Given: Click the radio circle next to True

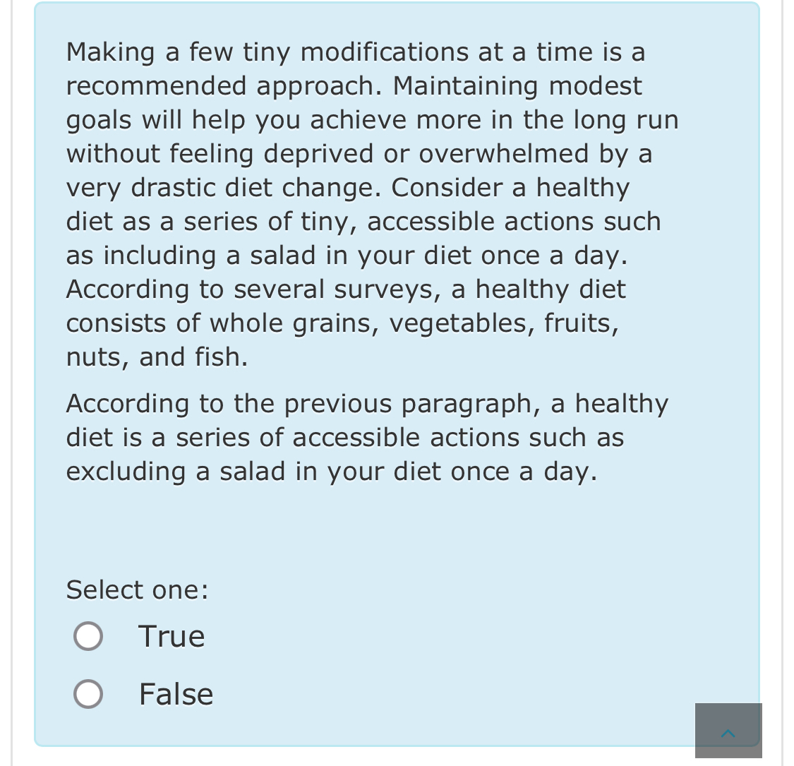Looking at the screenshot, I should pos(88,635).
